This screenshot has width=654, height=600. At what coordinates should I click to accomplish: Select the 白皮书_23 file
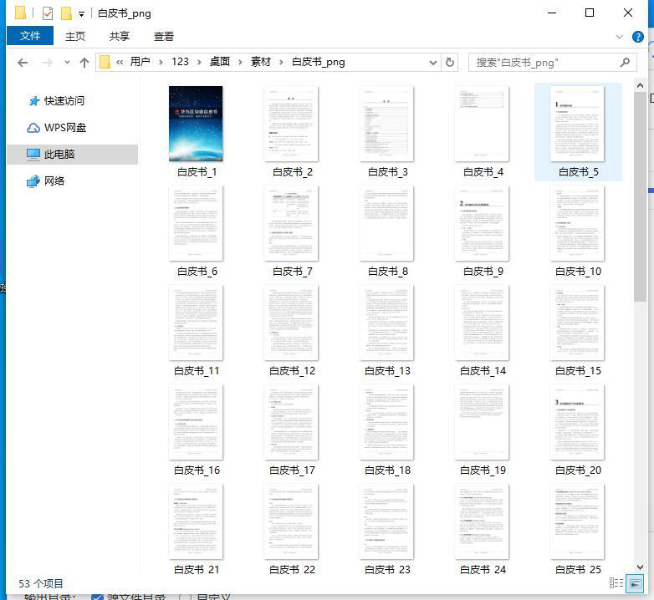click(386, 529)
